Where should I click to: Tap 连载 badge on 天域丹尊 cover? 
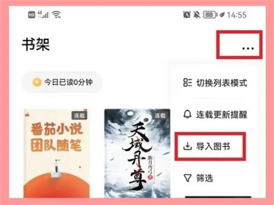[x=160, y=115]
